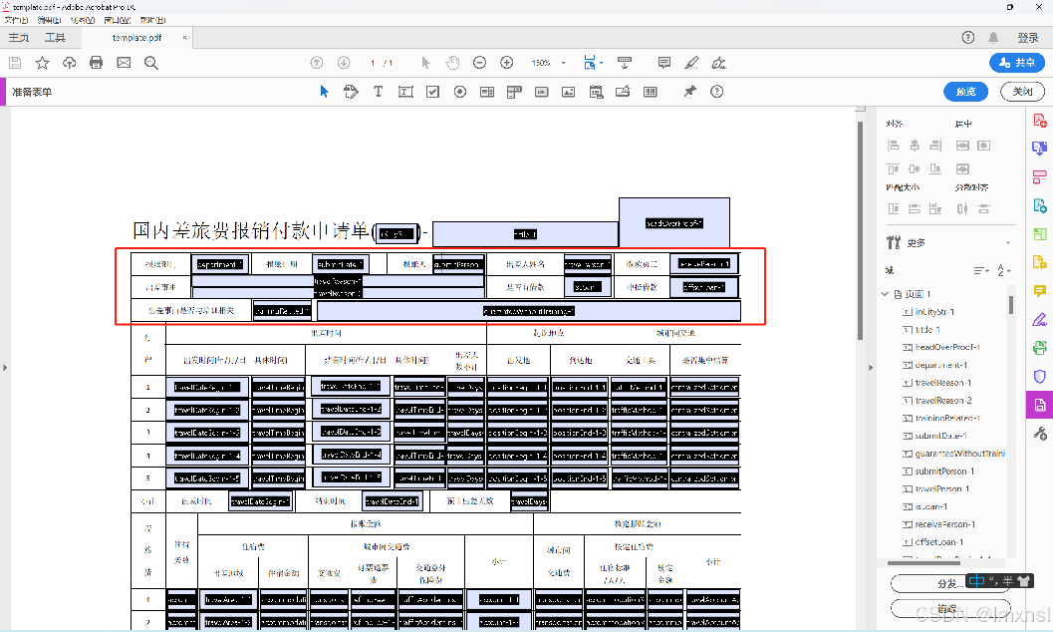The width and height of the screenshot is (1053, 632).
Task: Pin the selected form tool
Action: tap(689, 92)
